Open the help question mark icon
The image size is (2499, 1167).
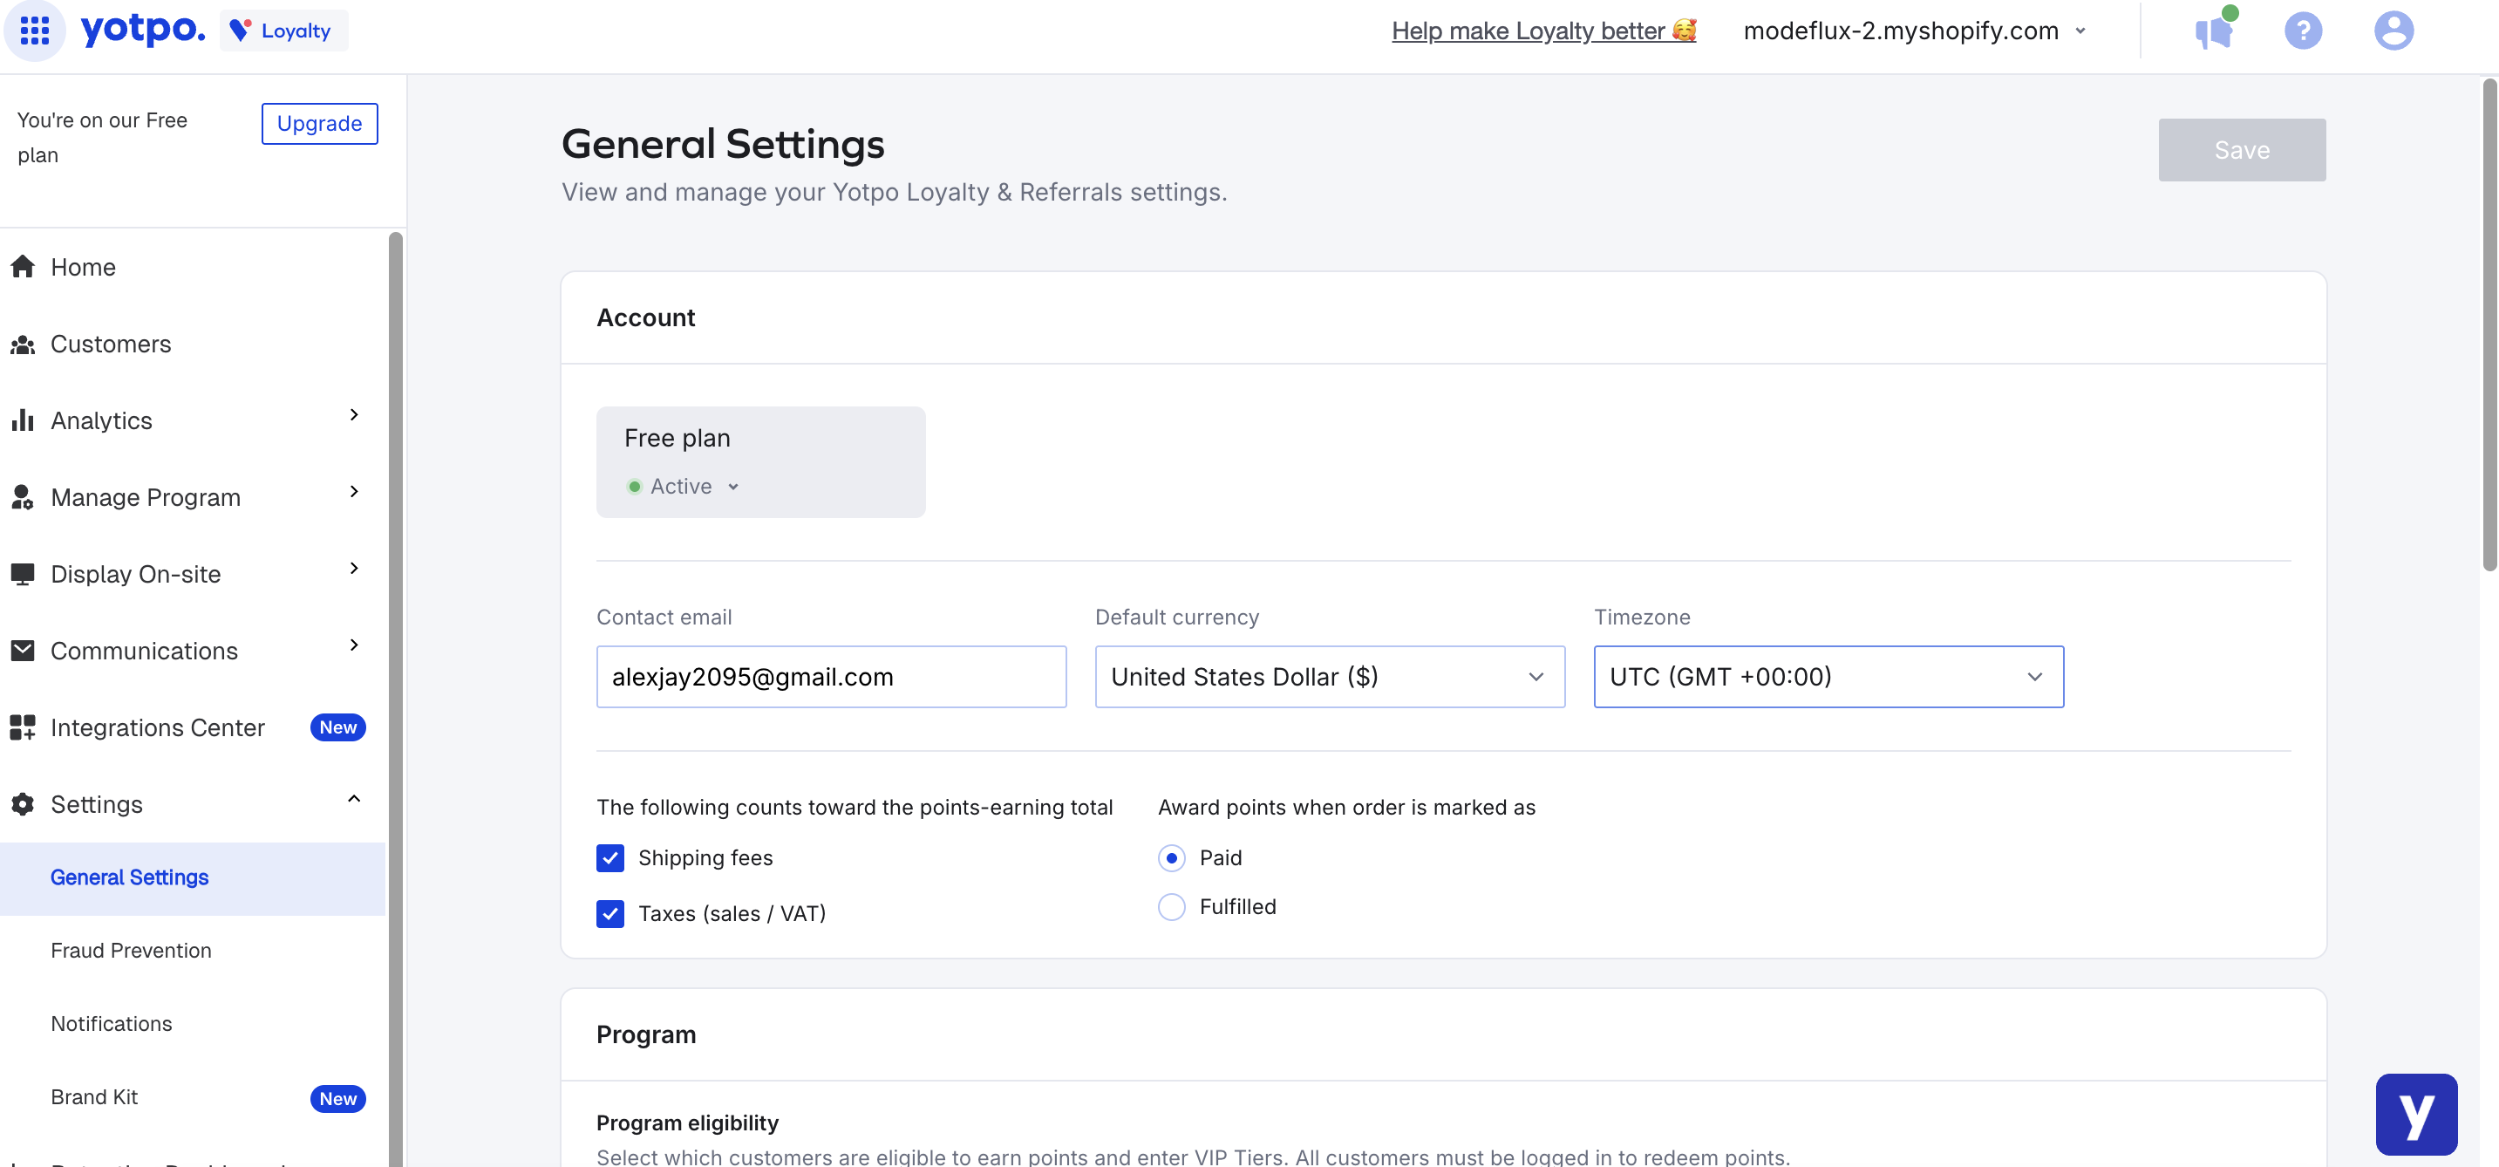pos(2303,30)
